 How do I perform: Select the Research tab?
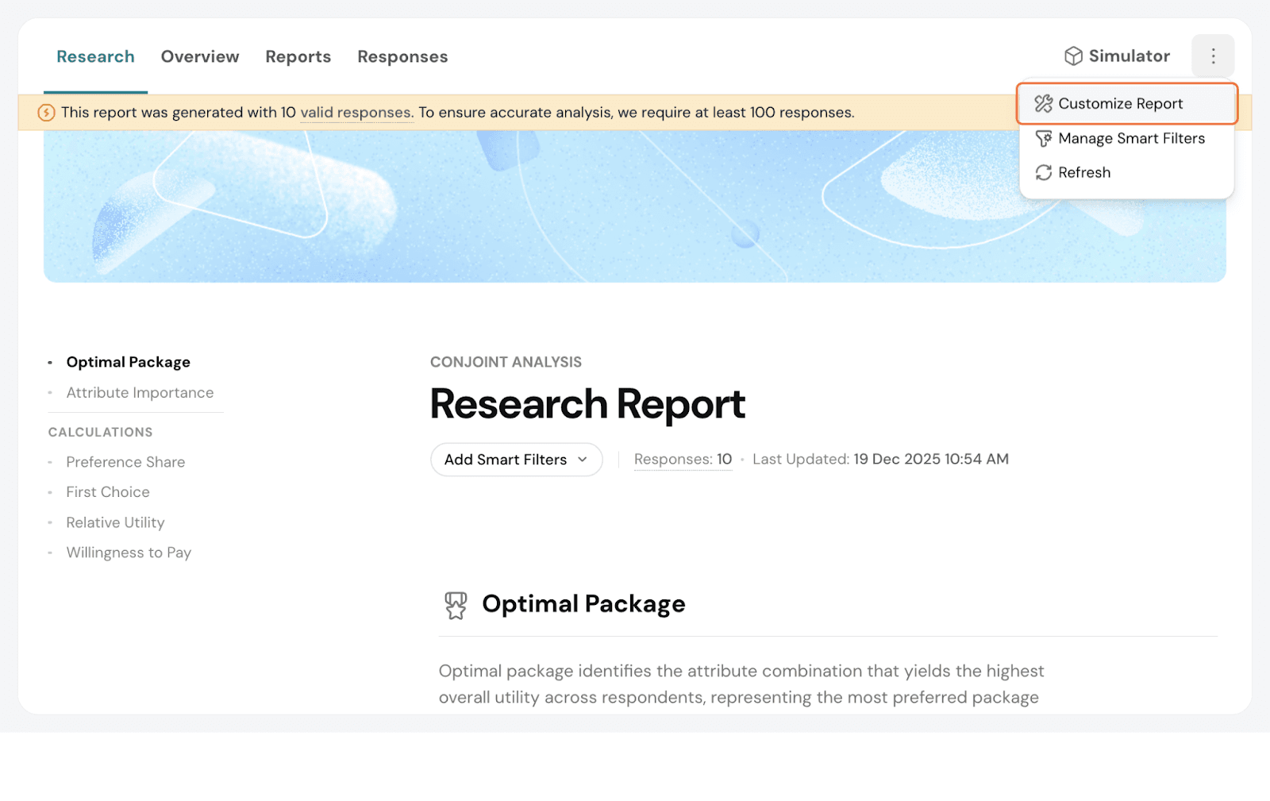click(x=95, y=57)
